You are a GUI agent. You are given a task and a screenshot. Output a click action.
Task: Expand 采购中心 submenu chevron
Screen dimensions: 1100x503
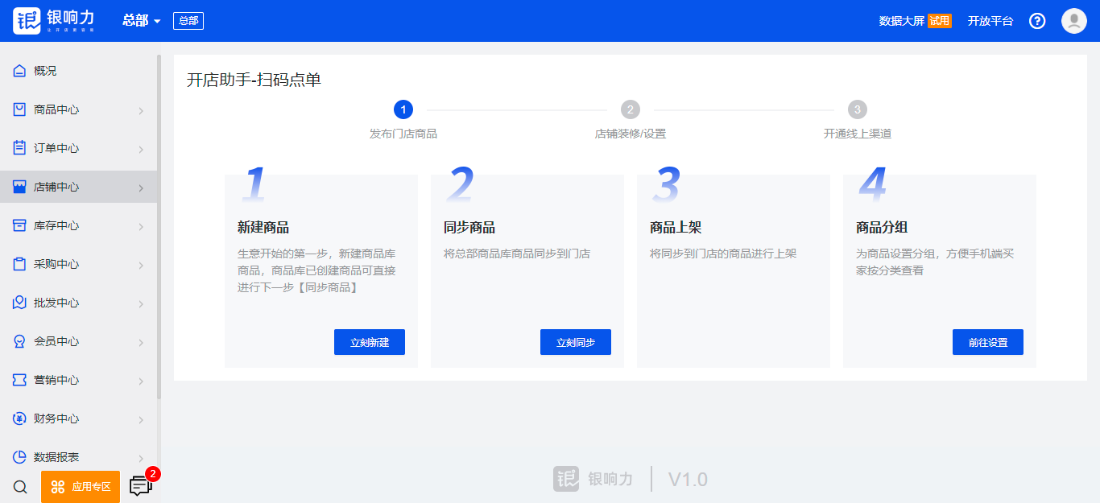(141, 265)
